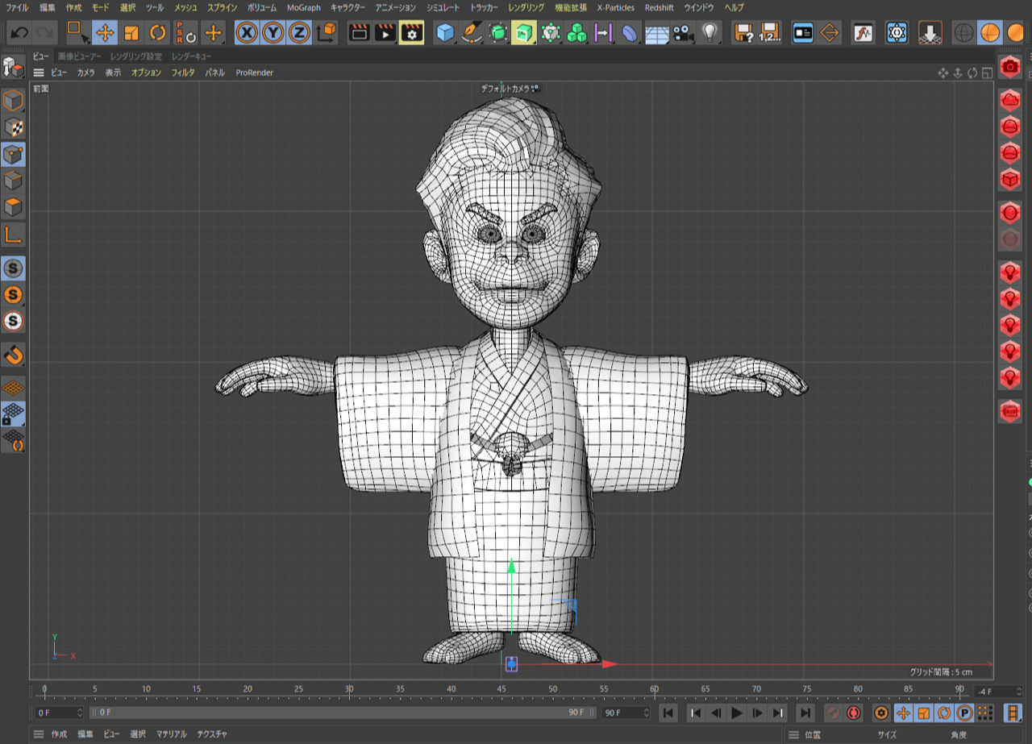Click the Go to End playback button
Image resolution: width=1032 pixels, height=744 pixels.
(805, 713)
